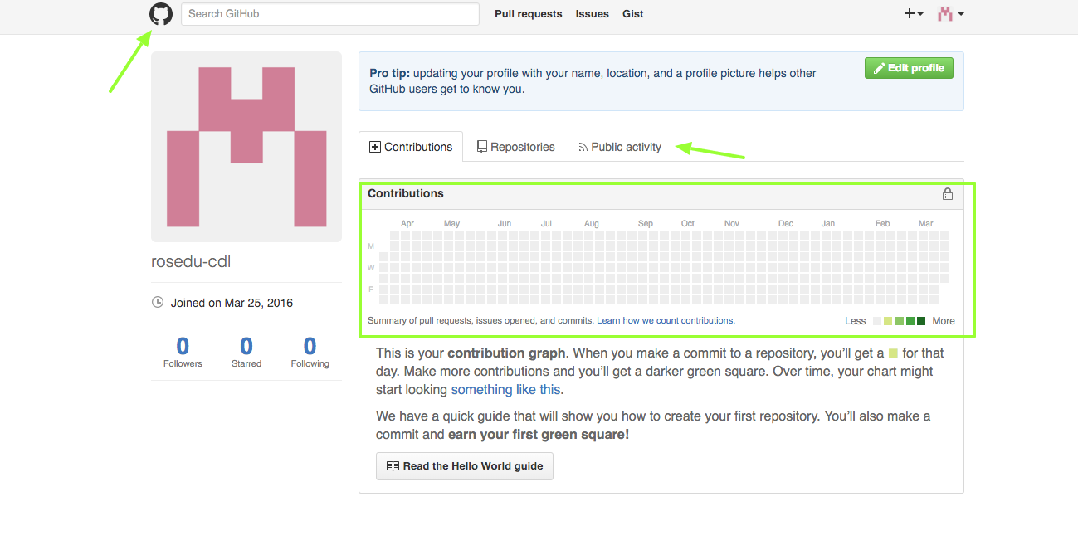This screenshot has width=1078, height=545.
Task: Open Learn how we count contributions link
Action: point(666,320)
